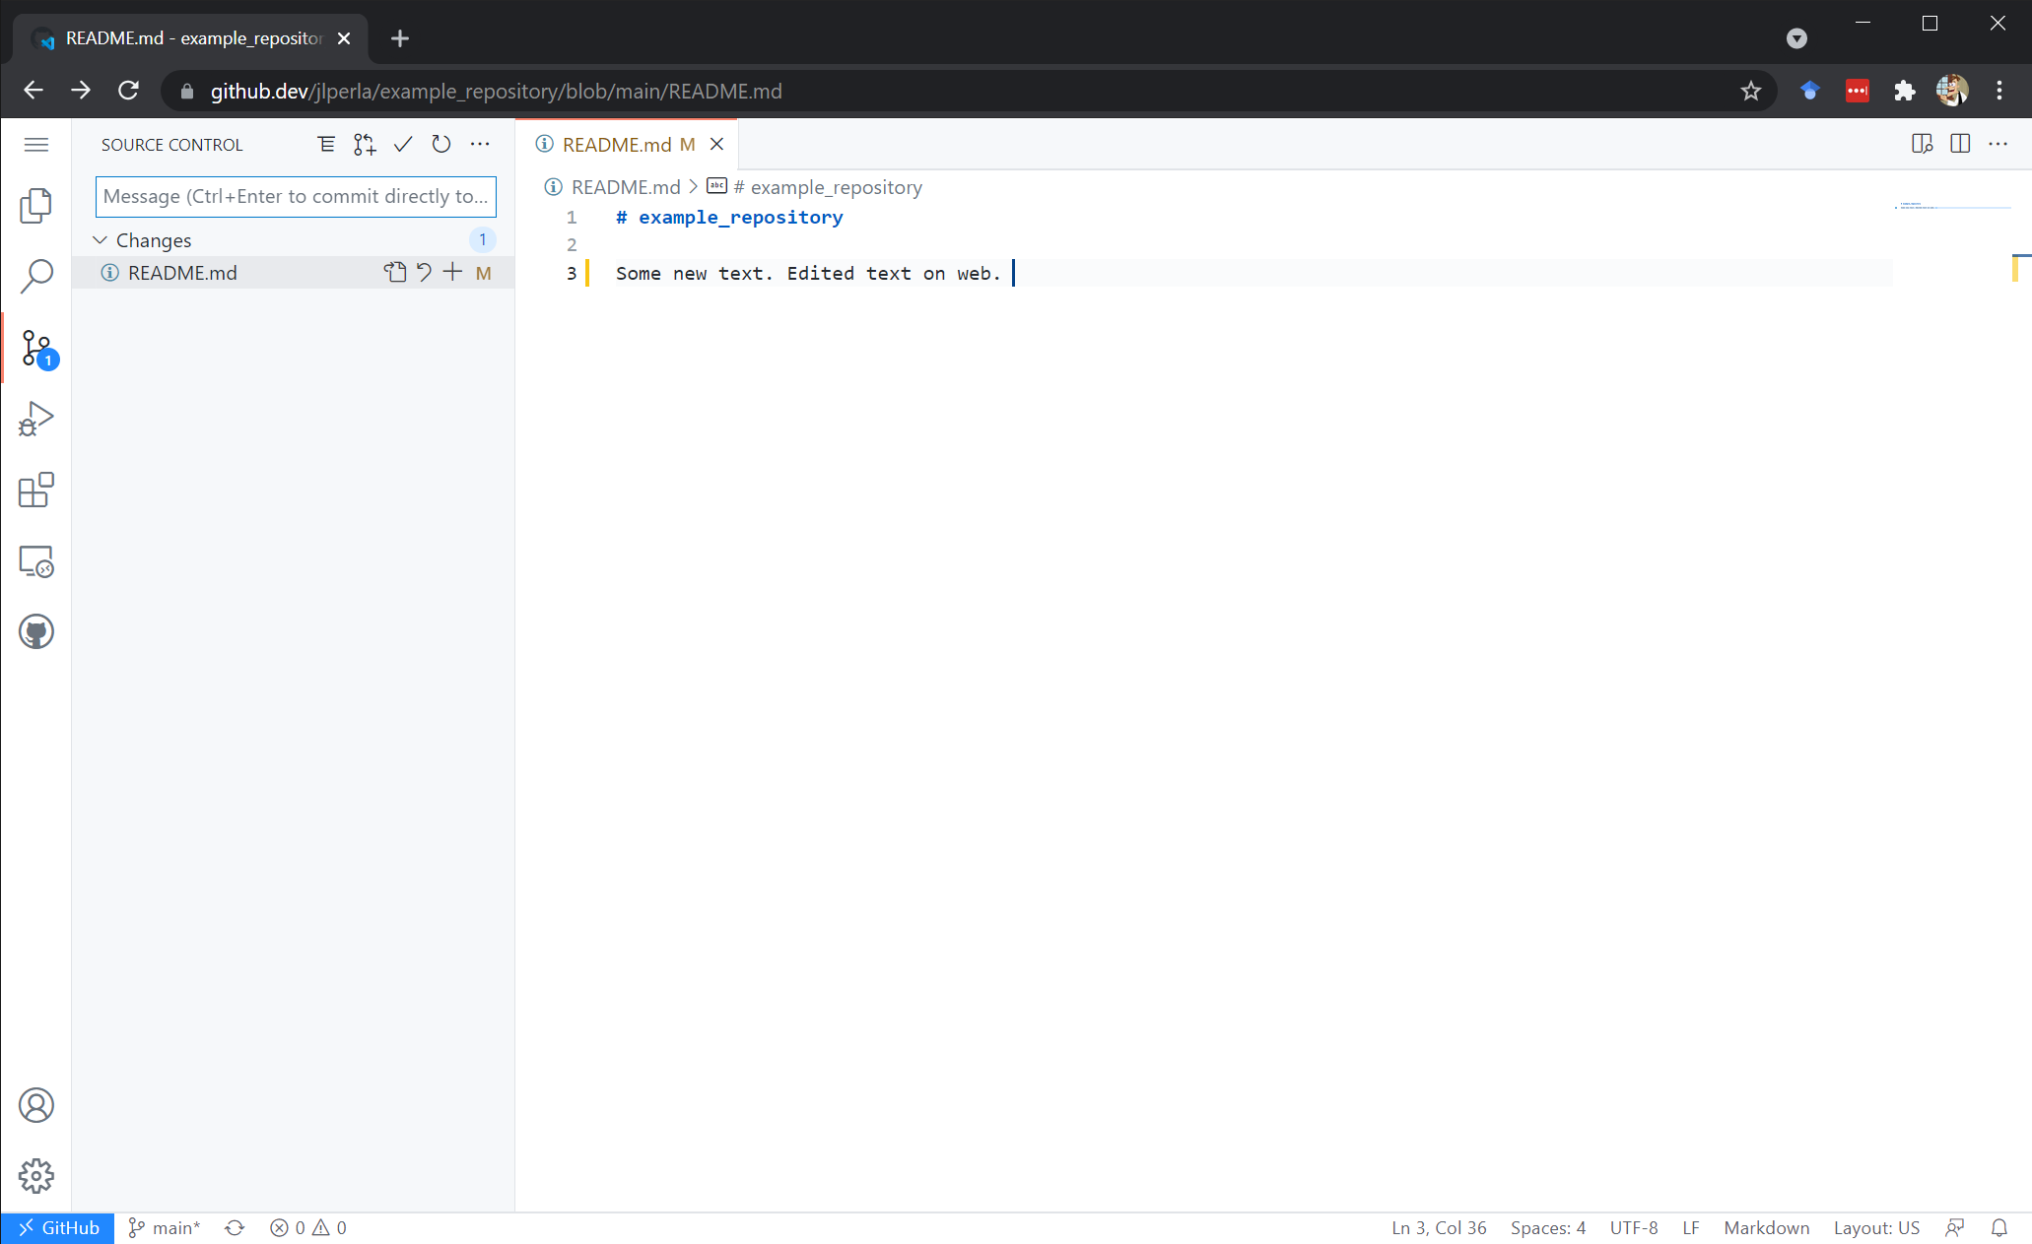Viewport: 2032px width, 1244px height.
Task: Select the README.md editor tab
Action: click(617, 145)
